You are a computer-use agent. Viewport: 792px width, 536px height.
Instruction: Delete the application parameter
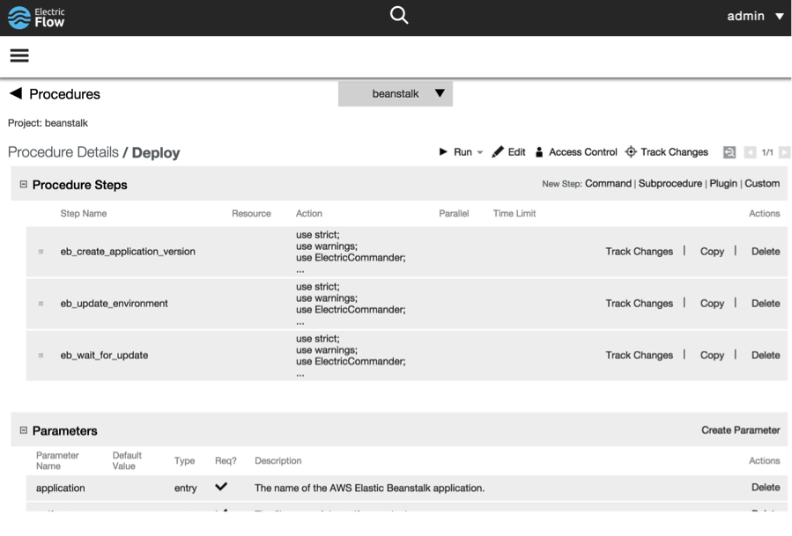[x=766, y=488]
